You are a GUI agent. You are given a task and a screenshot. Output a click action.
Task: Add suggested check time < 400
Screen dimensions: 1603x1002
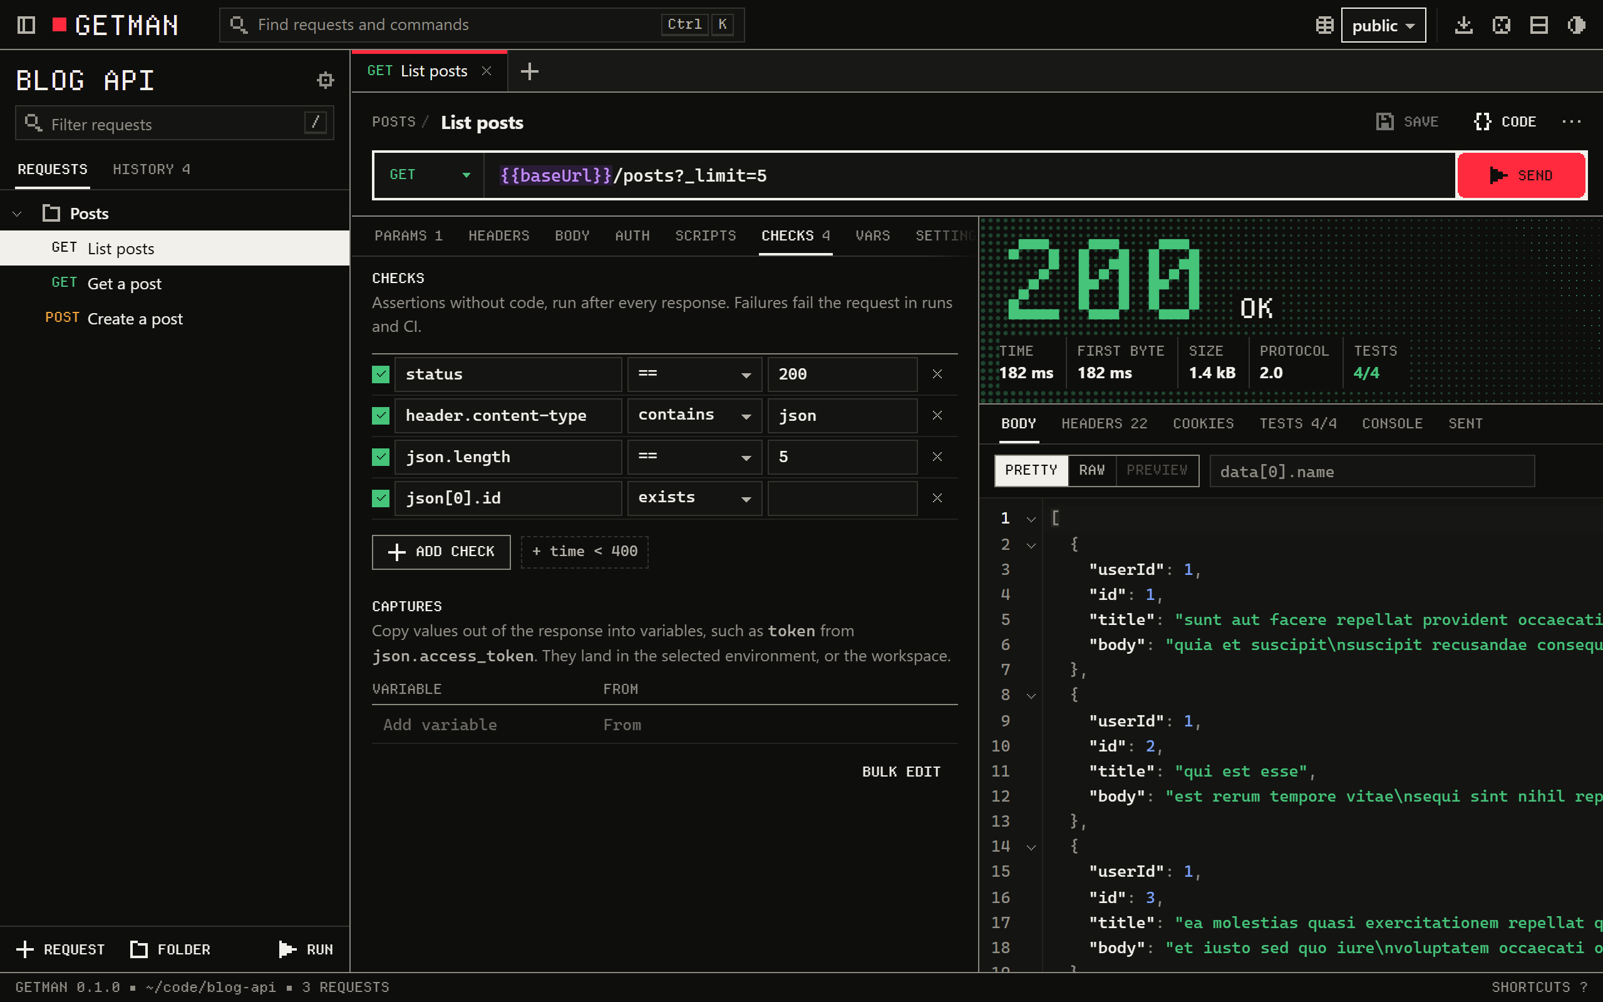[584, 551]
